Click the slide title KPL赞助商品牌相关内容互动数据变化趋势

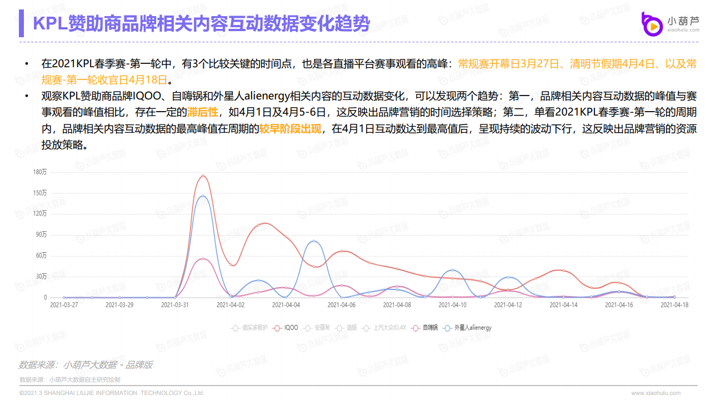pos(201,23)
